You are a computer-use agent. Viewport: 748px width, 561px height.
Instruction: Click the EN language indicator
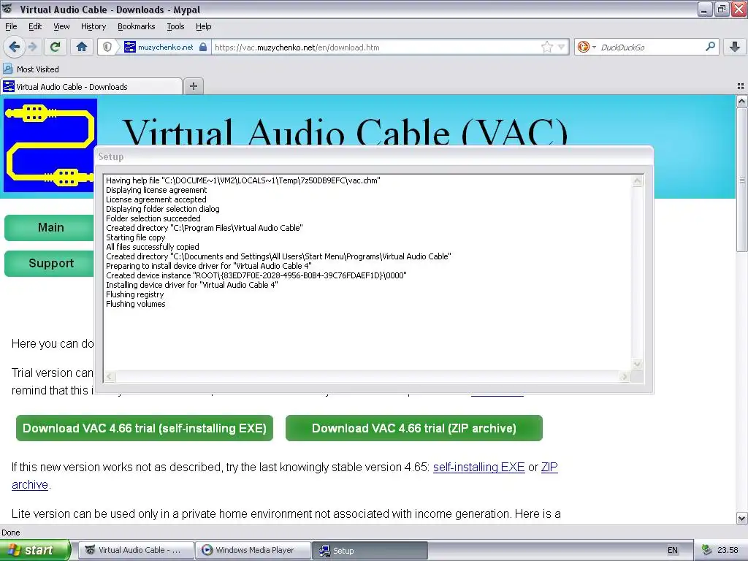(x=672, y=550)
